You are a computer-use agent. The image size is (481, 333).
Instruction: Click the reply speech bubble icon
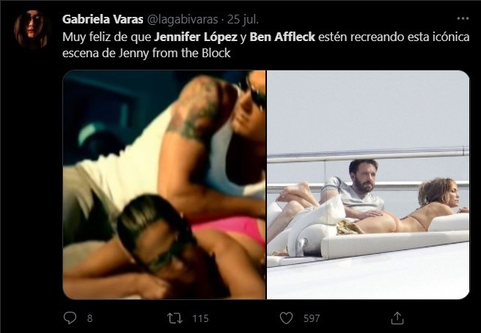70,318
